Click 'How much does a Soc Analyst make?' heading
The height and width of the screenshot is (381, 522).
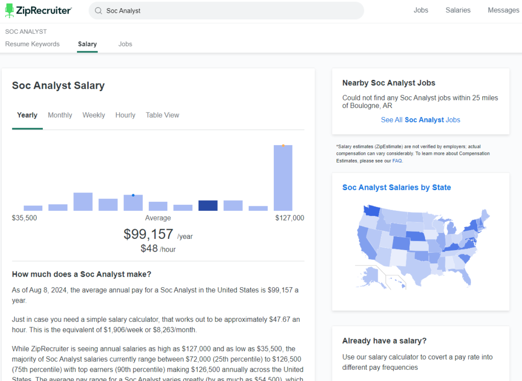pyautogui.click(x=82, y=274)
